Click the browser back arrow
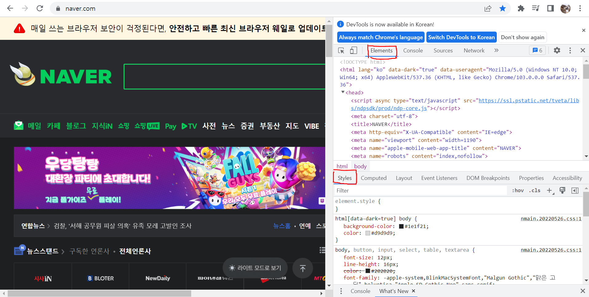 (x=10, y=8)
